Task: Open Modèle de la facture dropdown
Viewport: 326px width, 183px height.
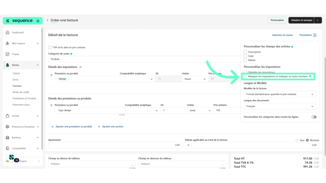Action: point(280,94)
